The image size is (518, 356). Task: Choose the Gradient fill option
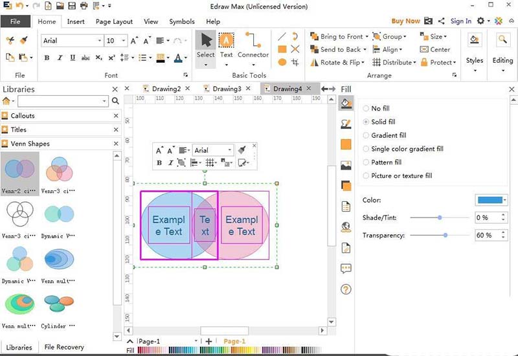[366, 135]
